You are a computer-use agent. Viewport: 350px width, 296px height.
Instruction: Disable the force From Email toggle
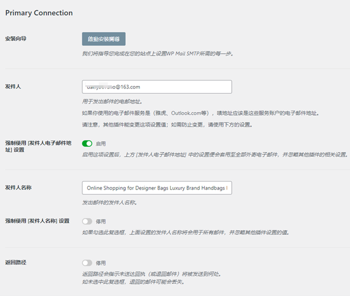(87, 143)
